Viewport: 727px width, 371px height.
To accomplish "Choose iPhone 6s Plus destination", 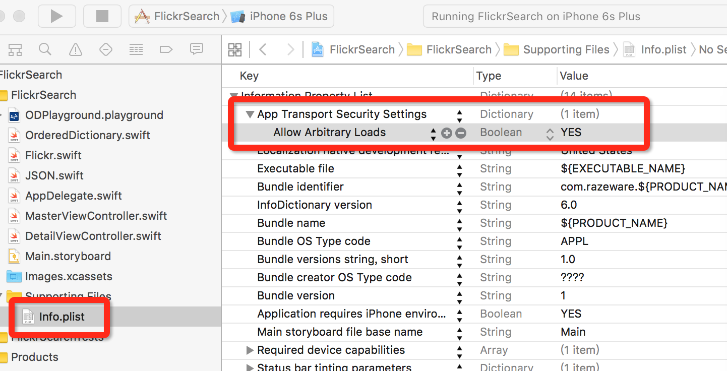I will 280,16.
